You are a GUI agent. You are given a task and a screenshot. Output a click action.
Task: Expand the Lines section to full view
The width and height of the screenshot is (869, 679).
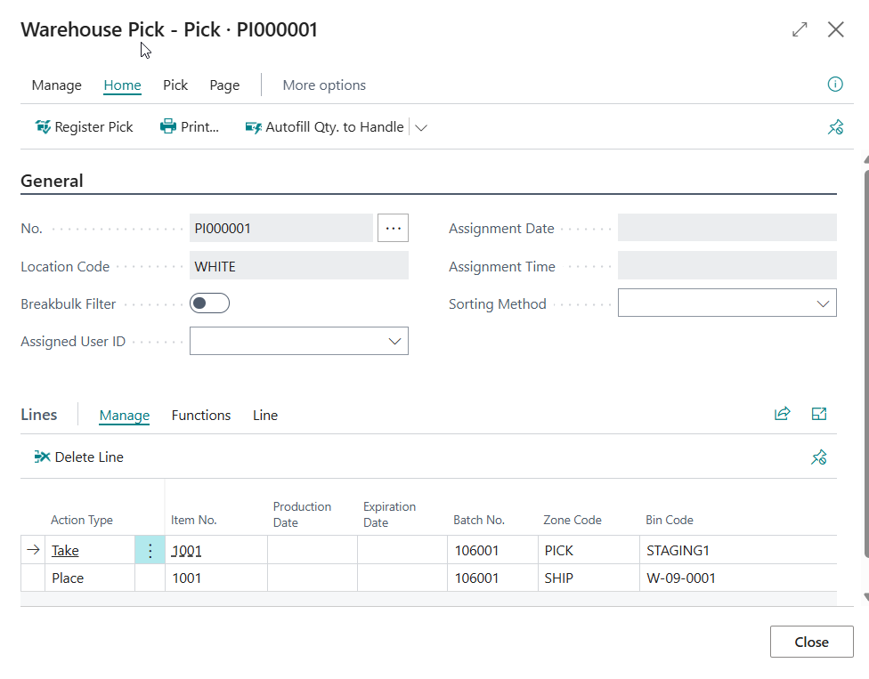click(x=819, y=414)
